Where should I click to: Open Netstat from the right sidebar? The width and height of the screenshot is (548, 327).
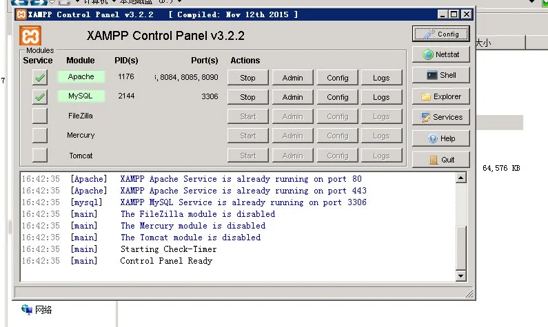click(441, 54)
